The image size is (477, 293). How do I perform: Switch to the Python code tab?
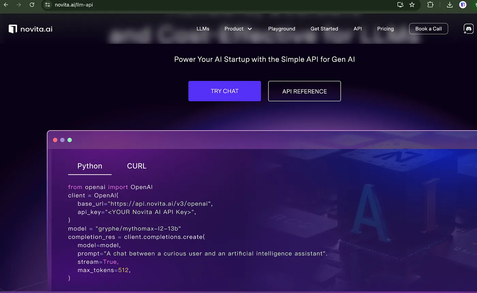tap(90, 166)
